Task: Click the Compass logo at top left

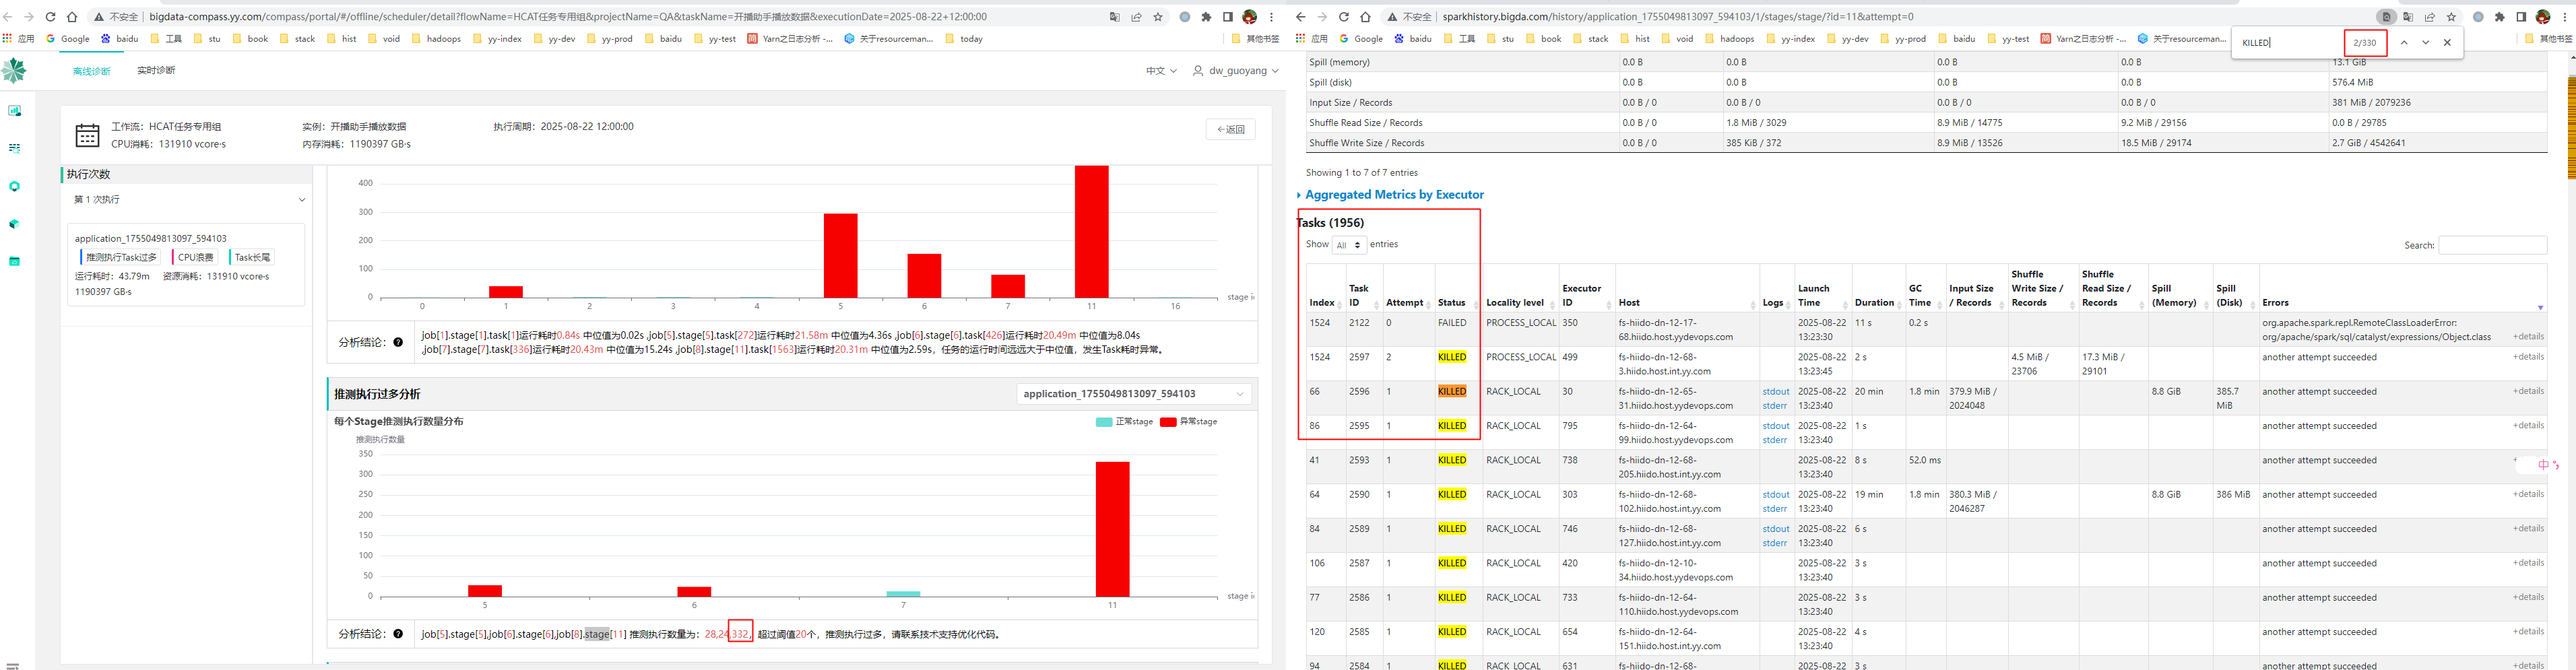Action: (x=14, y=71)
